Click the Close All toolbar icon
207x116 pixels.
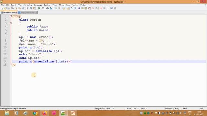[x=19, y=8]
